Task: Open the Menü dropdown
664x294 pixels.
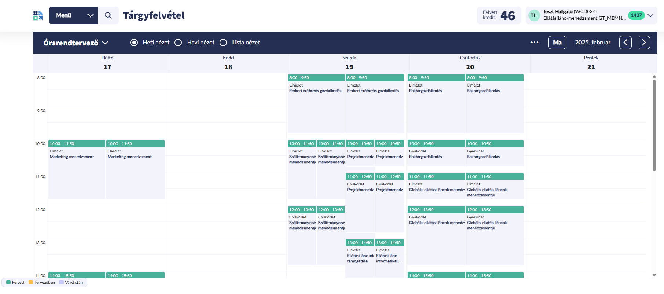Action: tap(73, 15)
